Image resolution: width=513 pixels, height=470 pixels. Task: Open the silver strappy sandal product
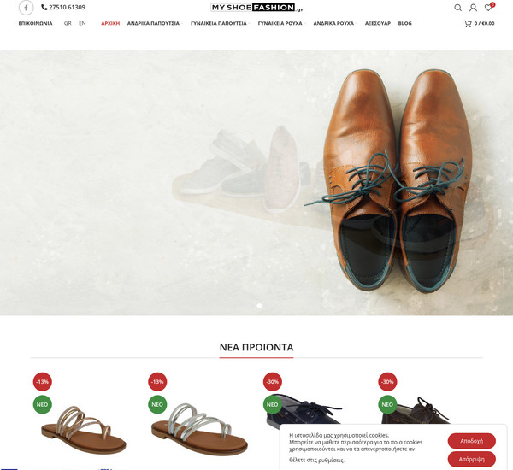pos(199,430)
